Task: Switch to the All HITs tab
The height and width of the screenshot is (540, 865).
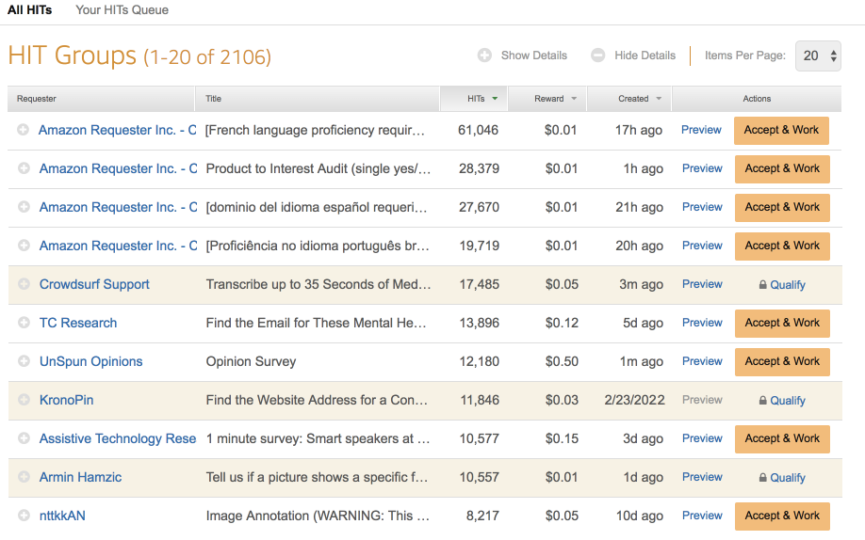Action: click(x=29, y=10)
